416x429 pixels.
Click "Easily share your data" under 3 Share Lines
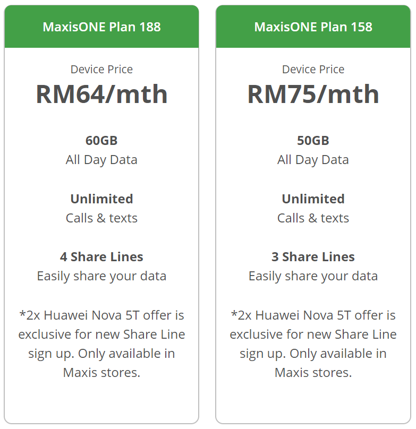click(x=313, y=276)
